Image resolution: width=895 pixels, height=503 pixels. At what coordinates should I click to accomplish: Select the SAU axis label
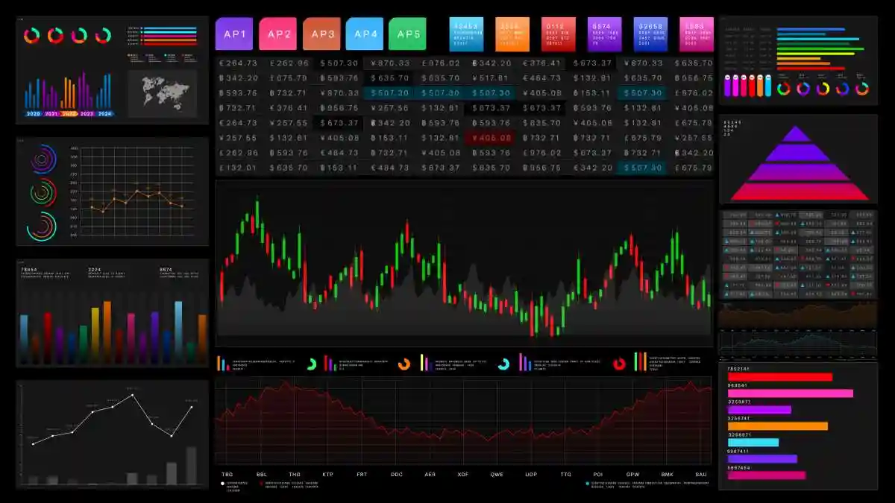pyautogui.click(x=701, y=474)
